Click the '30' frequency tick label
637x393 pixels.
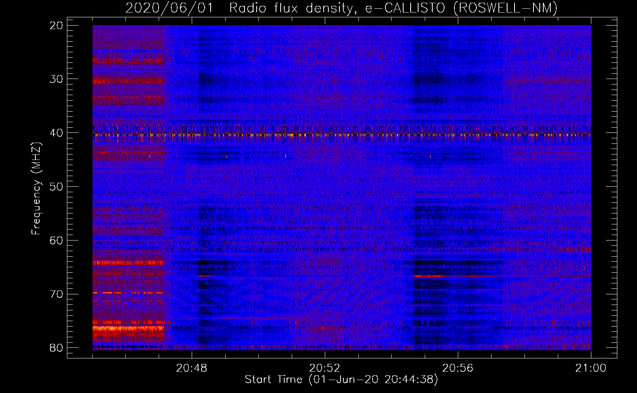[x=57, y=79]
